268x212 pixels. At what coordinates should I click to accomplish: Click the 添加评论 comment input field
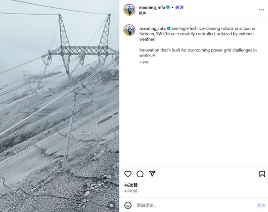[x=195, y=205]
